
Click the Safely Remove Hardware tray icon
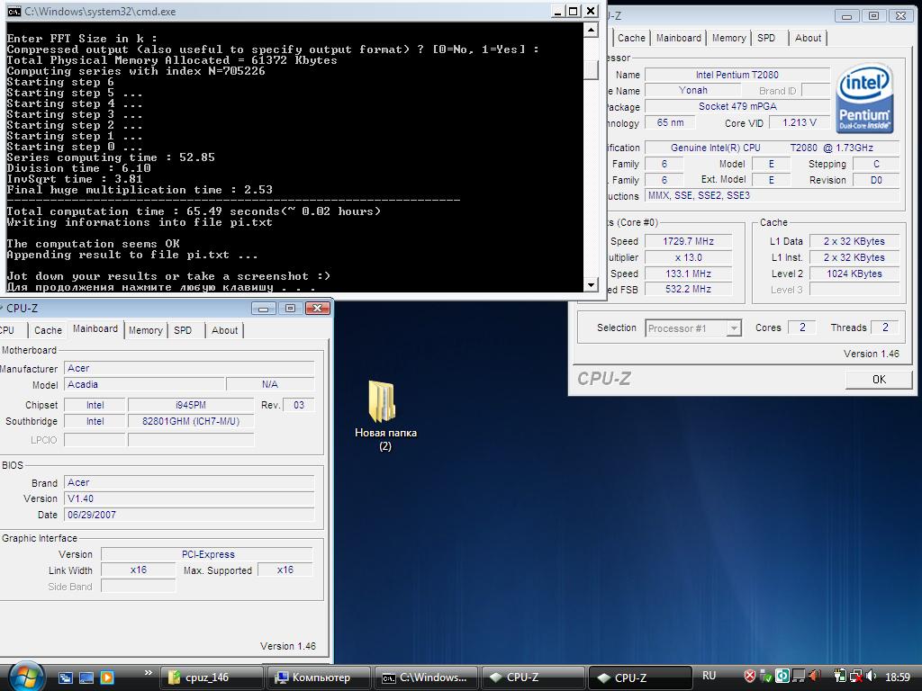[x=765, y=677]
